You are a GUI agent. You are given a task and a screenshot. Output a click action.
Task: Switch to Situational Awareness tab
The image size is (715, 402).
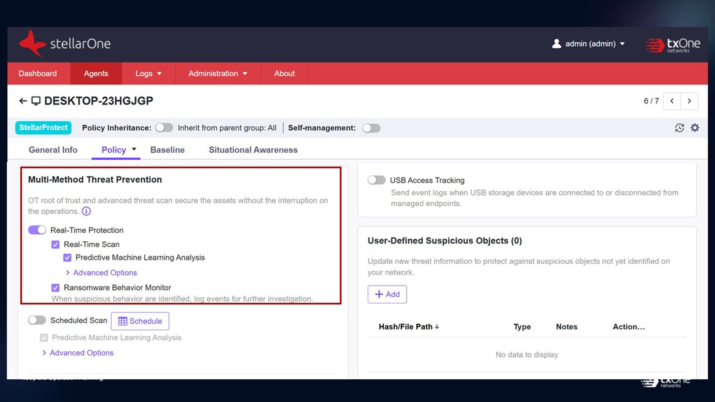pyautogui.click(x=253, y=150)
